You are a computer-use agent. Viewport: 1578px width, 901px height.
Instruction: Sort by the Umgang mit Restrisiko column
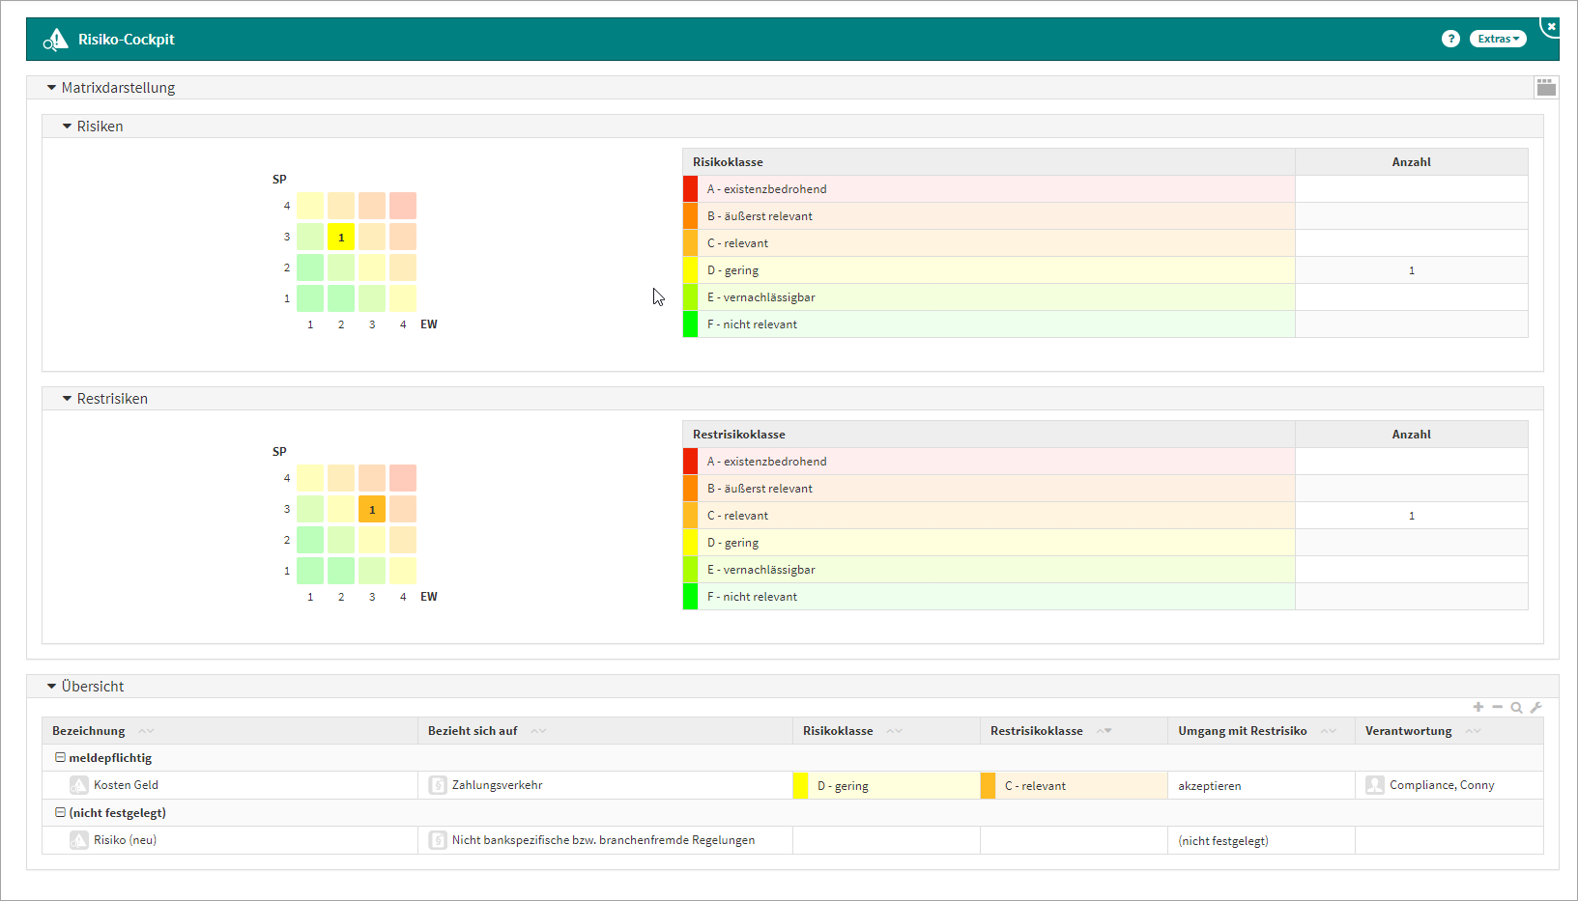point(1242,731)
